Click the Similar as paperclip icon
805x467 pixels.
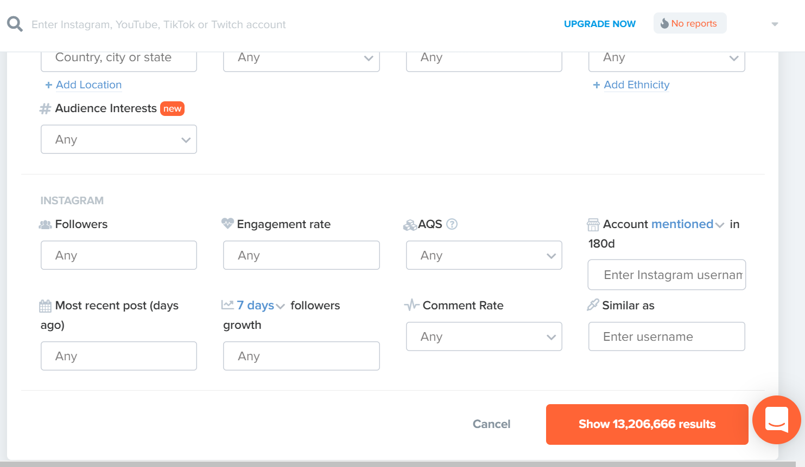coord(593,305)
